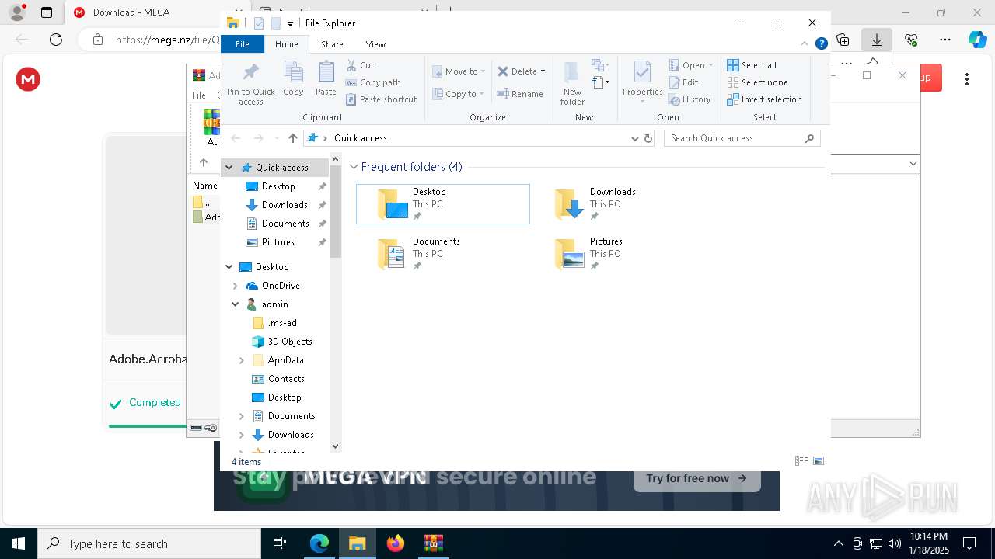Open File menu in WinRAR window
This screenshot has width=995, height=559.
tap(199, 95)
